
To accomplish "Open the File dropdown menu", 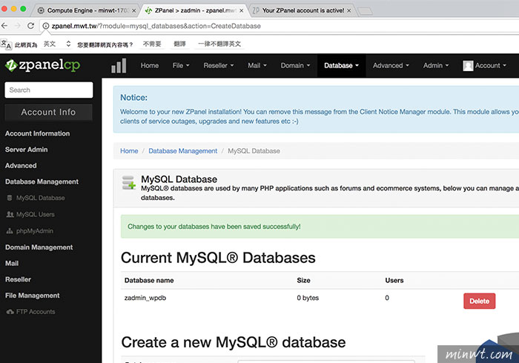I will pyautogui.click(x=181, y=65).
